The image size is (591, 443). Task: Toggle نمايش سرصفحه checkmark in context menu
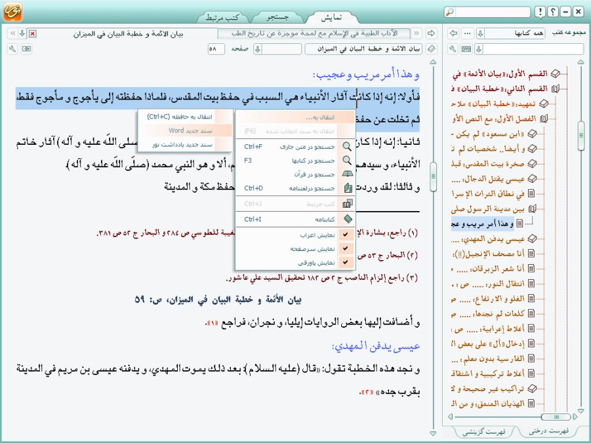(346, 248)
